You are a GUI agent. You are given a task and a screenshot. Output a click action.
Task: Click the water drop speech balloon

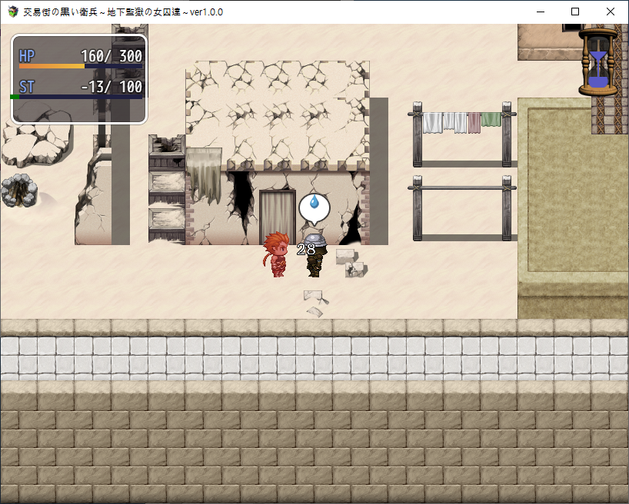(314, 209)
